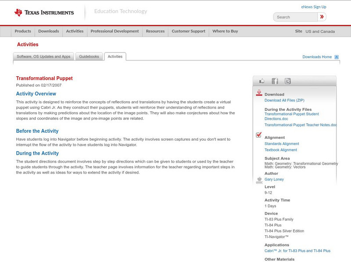351x262 pixels.
Task: Go to the Downloads Home link
Action: (x=317, y=57)
